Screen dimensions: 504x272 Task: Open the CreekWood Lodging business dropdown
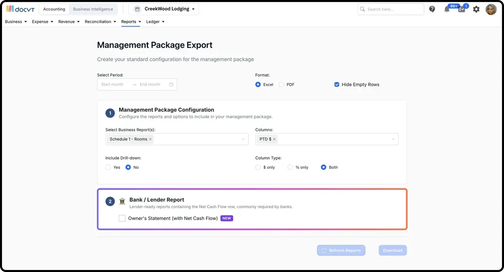[x=163, y=9]
